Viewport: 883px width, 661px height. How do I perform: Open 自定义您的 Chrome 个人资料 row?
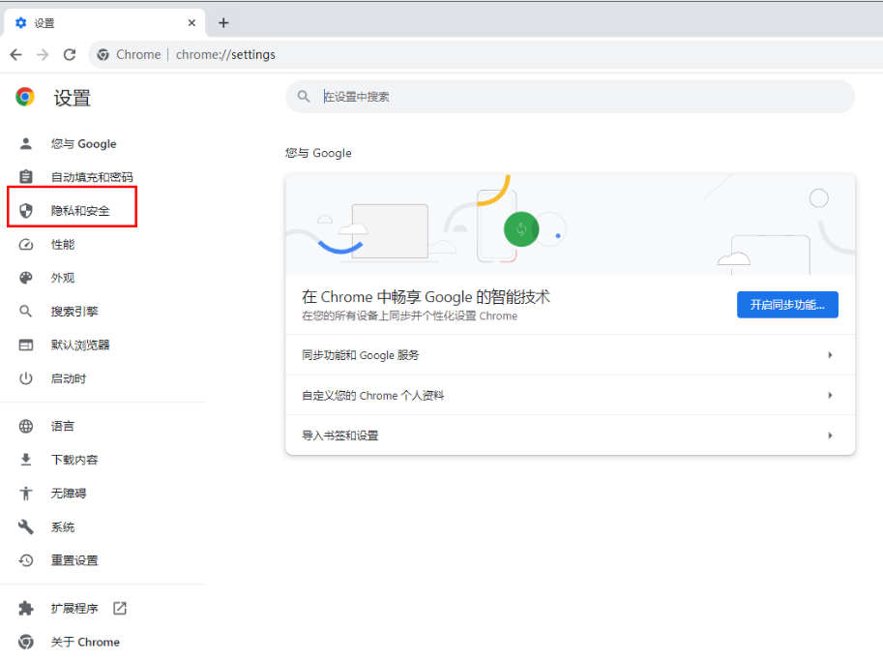(570, 395)
